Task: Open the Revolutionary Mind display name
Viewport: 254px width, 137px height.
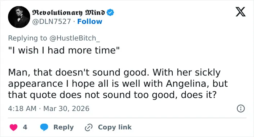Action: point(68,13)
